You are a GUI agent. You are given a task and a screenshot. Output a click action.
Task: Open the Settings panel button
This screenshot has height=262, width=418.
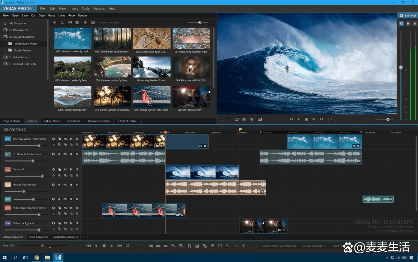408,16
